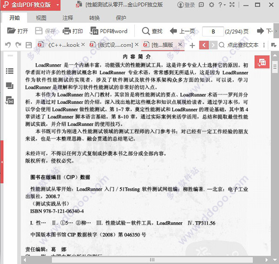Click the 责任编辑：葛 娜 text line
The height and width of the screenshot is (264, 279).
46,249
